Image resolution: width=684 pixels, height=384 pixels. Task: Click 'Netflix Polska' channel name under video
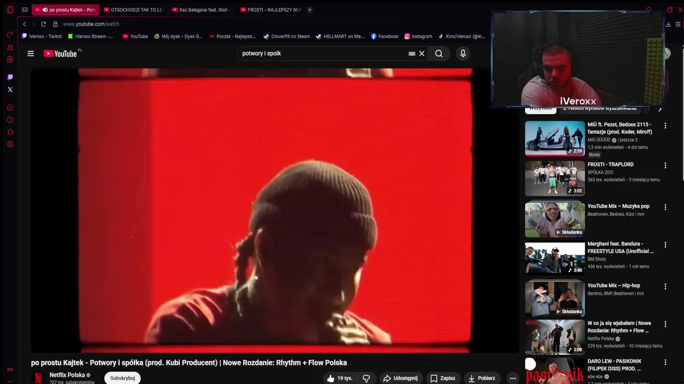pyautogui.click(x=67, y=375)
